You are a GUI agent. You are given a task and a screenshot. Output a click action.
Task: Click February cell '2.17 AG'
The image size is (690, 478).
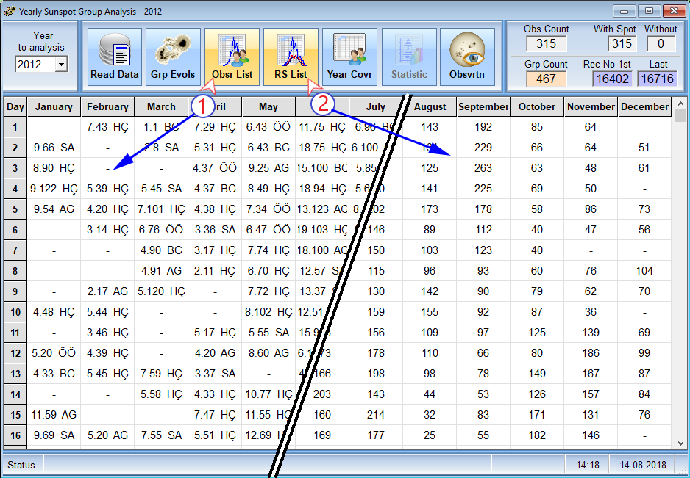[x=107, y=291]
